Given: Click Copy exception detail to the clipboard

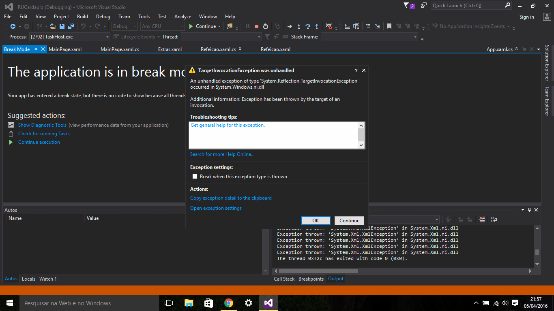Looking at the screenshot, I should (231, 198).
